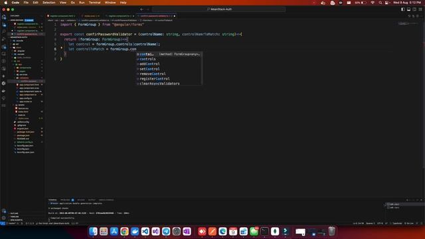Open Microsoft Edge from the Dock

pyautogui.click(x=223, y=232)
